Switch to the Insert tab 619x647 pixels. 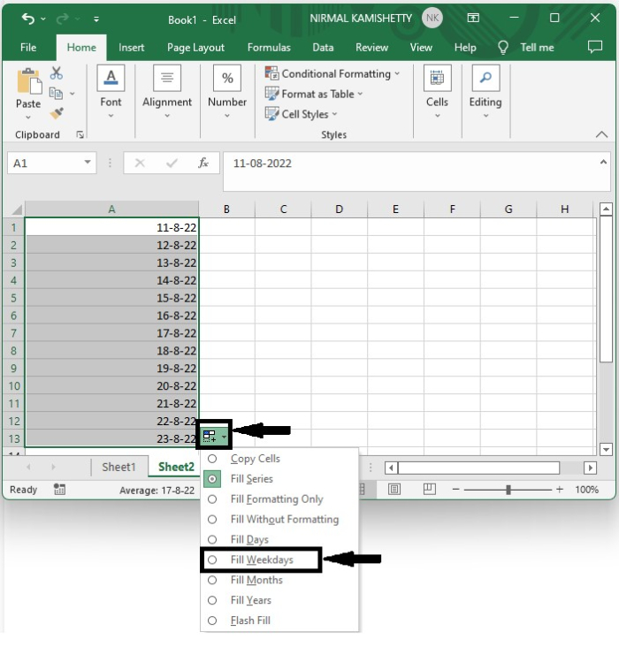(x=131, y=48)
